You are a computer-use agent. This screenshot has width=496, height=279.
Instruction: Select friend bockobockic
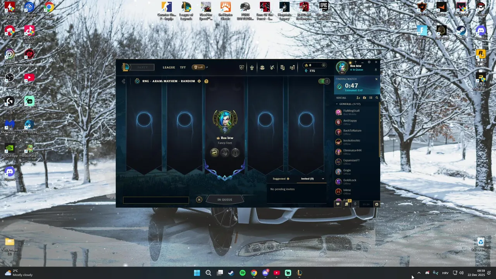tap(357, 142)
